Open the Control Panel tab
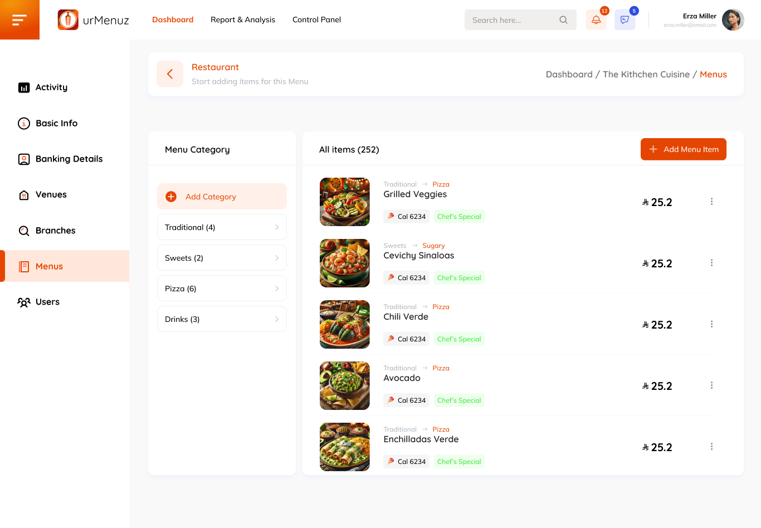 coord(316,19)
